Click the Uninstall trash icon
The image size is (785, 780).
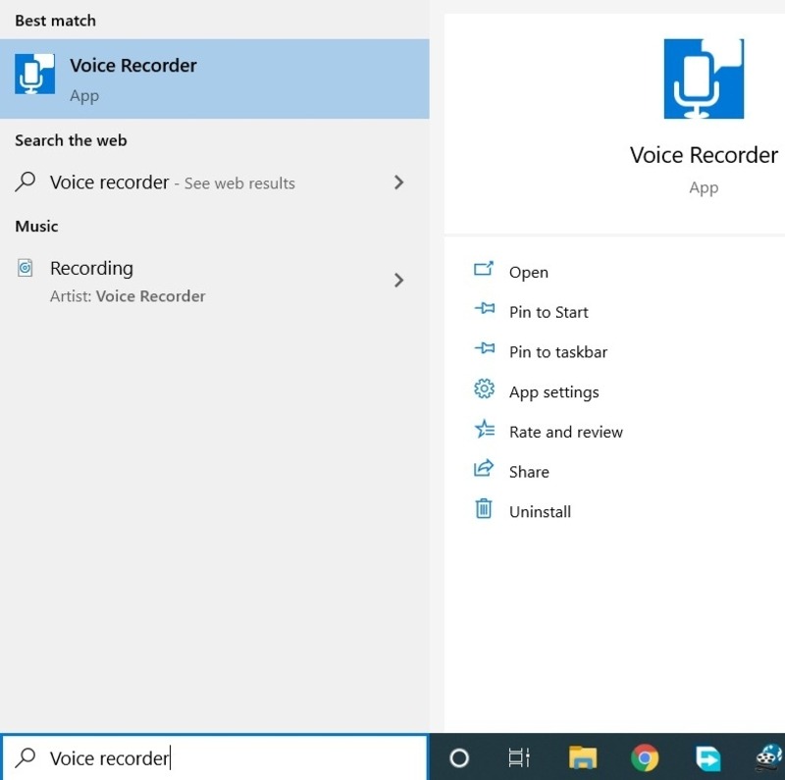[483, 510]
